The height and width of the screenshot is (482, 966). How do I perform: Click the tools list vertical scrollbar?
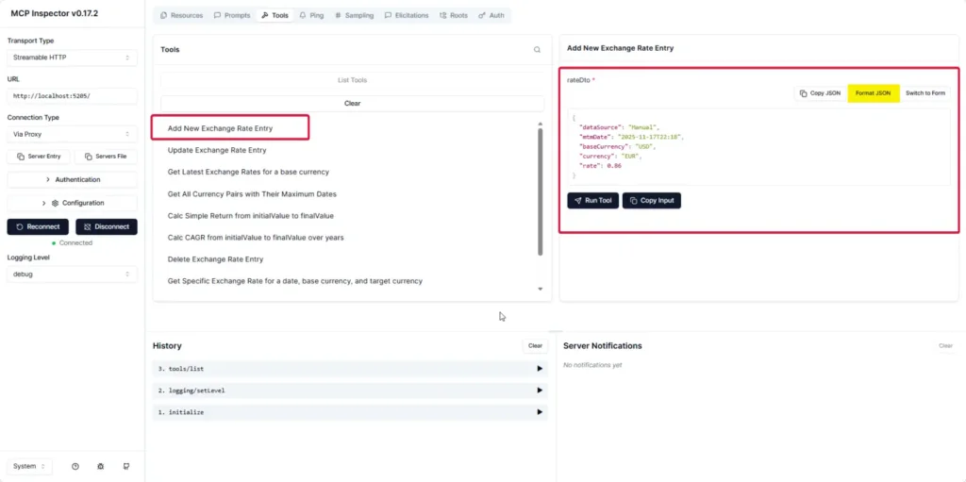(x=541, y=189)
